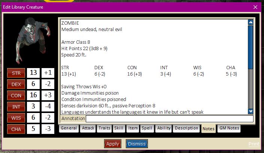Click the STR ability button
Image resolution: width=264 pixels, height=153 pixels.
pos(16,73)
